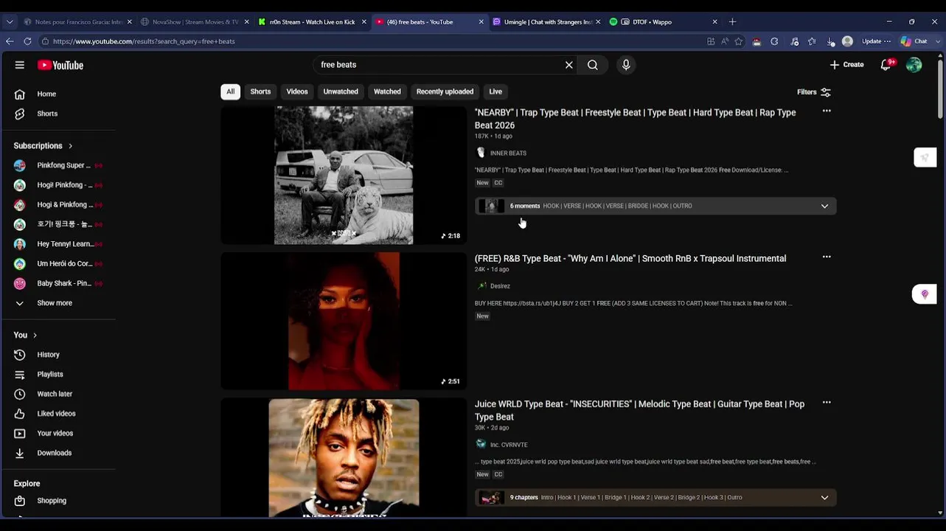Open more options for Juice WRLD Type Beat video
Viewport: 946px width, 531px height.
pyautogui.click(x=827, y=403)
